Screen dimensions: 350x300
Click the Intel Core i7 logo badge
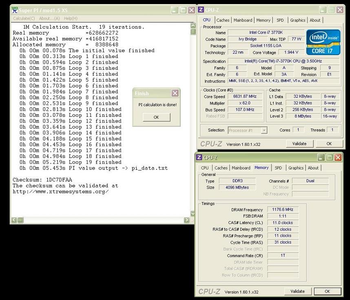[323, 42]
